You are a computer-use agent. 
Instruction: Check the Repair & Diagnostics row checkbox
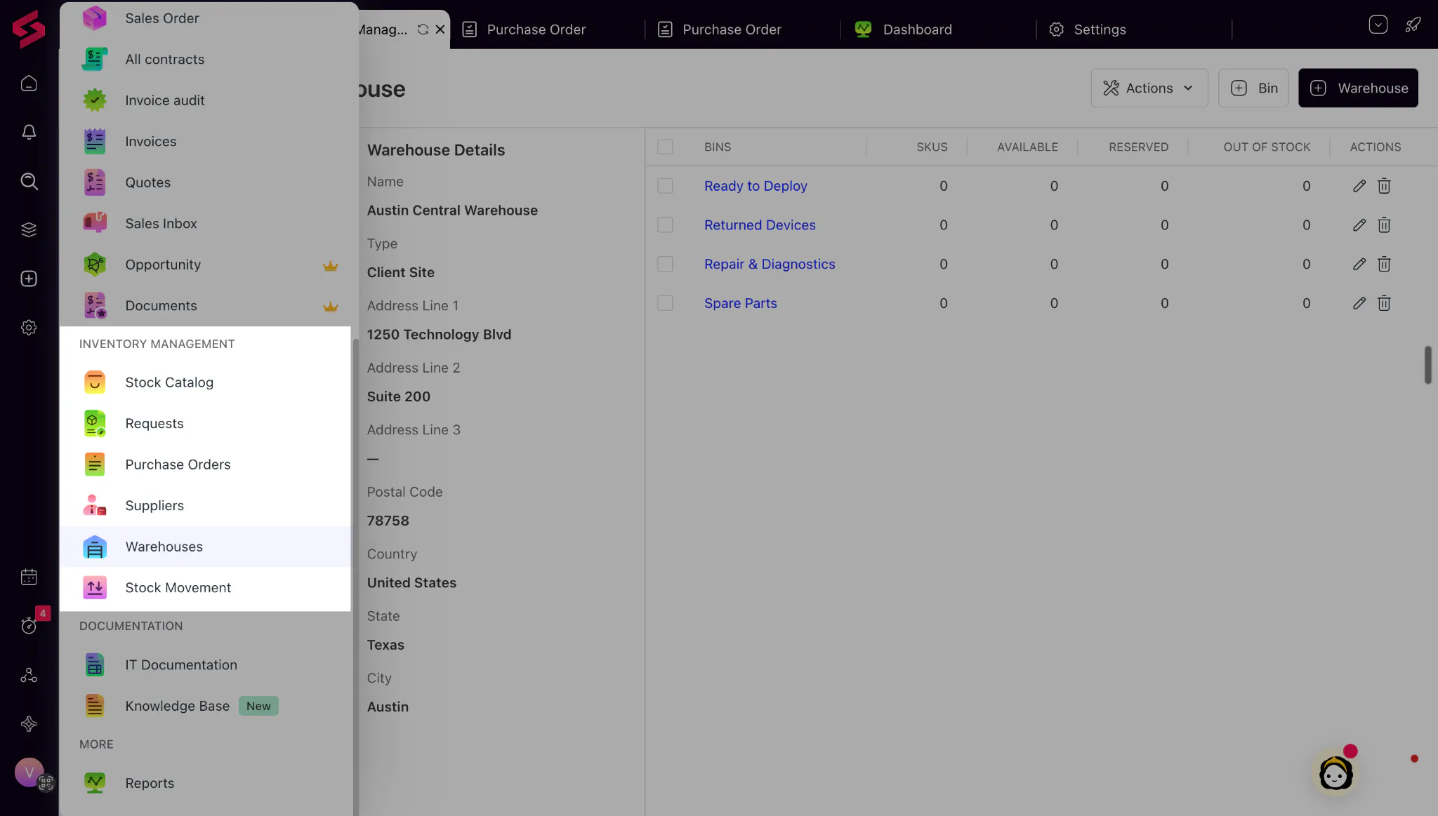(x=665, y=264)
